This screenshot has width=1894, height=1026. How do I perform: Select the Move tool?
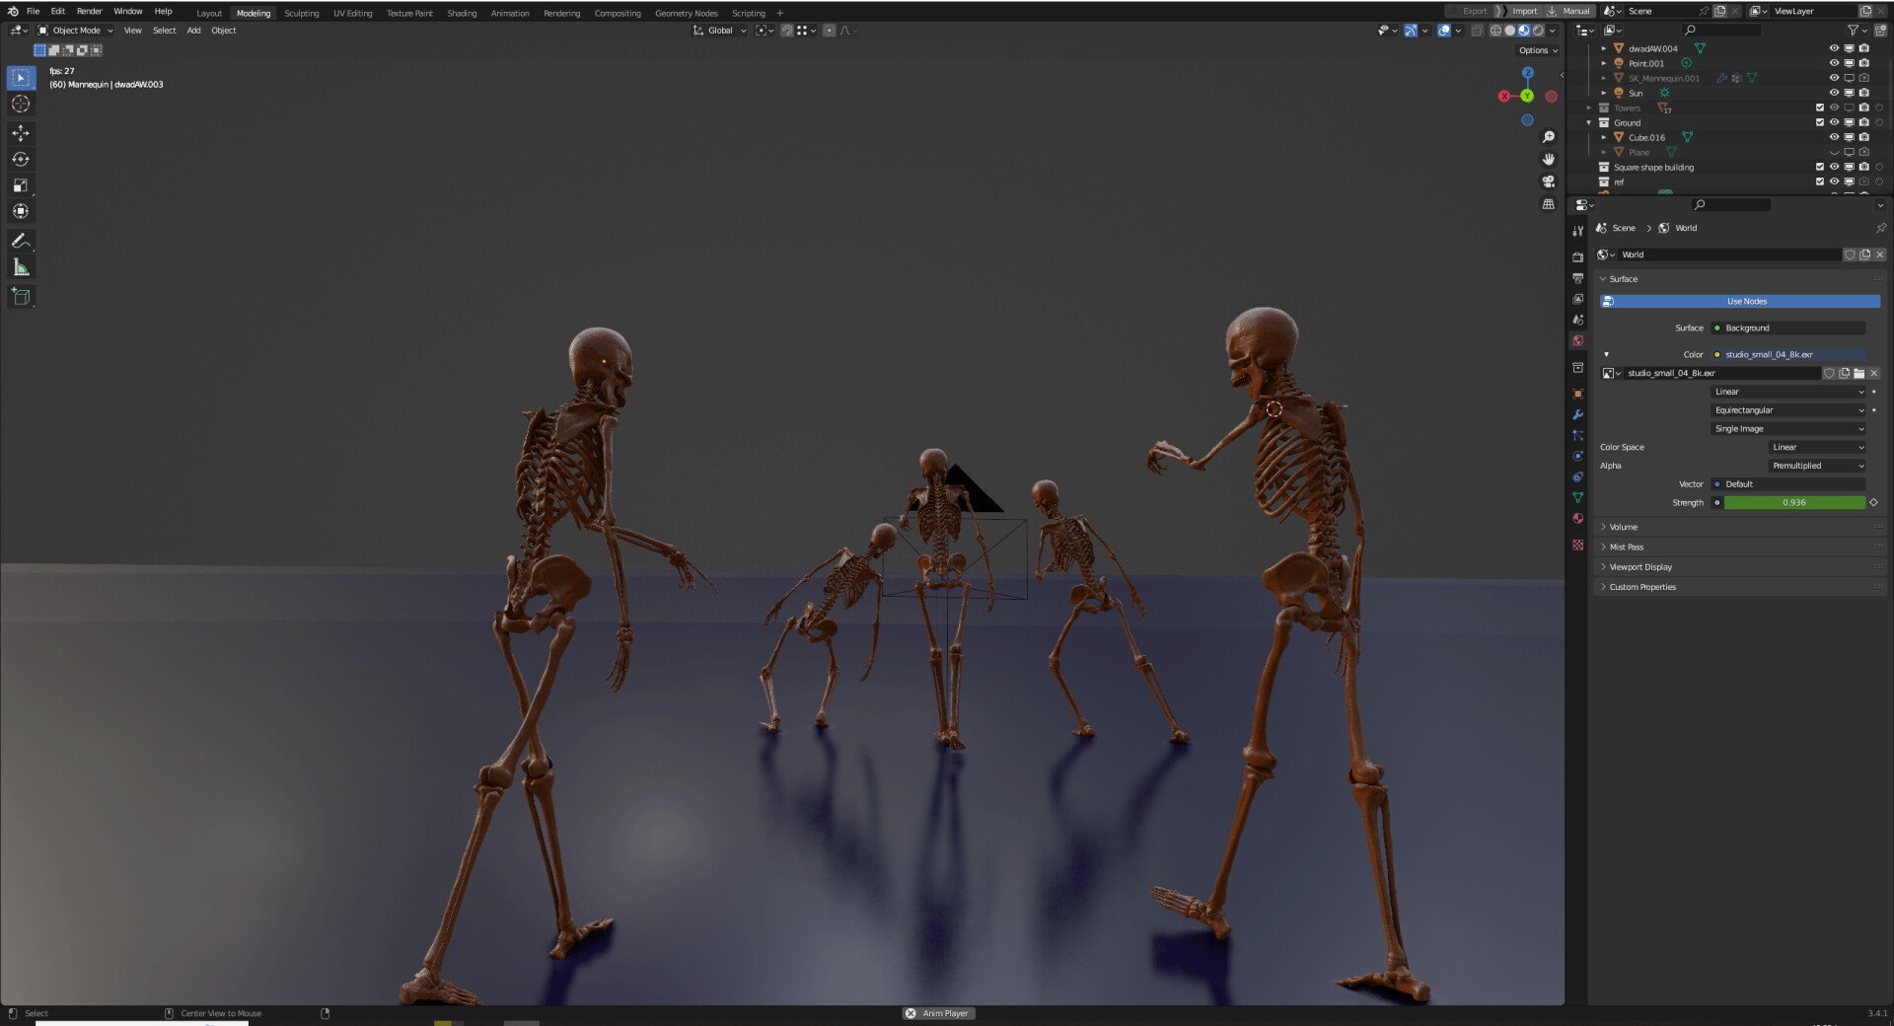point(20,133)
